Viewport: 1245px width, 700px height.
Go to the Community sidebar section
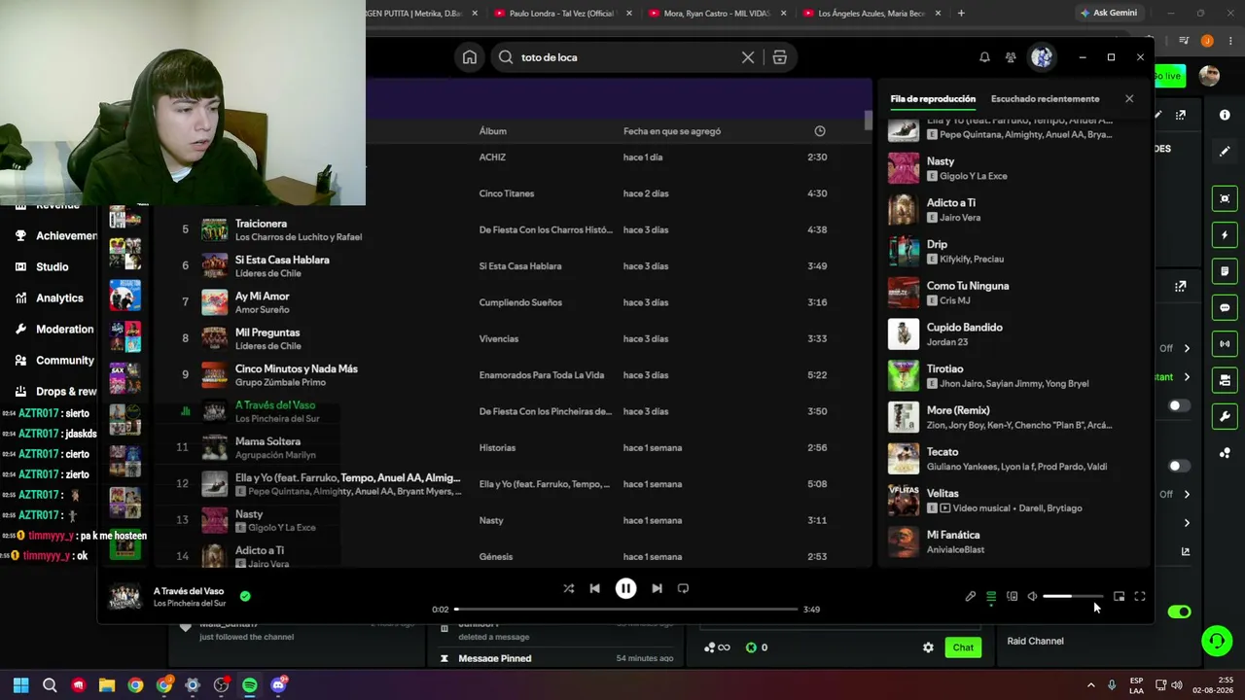64,361
